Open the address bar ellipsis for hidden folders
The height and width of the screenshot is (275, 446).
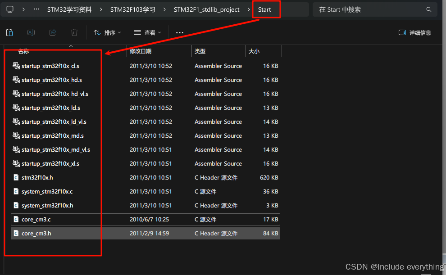pos(36,9)
